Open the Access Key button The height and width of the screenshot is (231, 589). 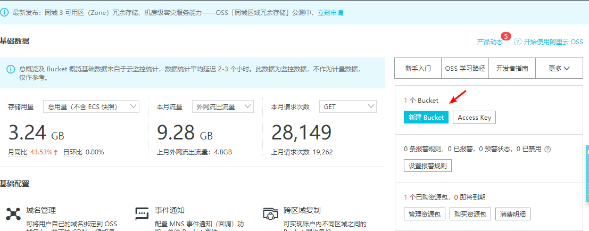(x=474, y=118)
